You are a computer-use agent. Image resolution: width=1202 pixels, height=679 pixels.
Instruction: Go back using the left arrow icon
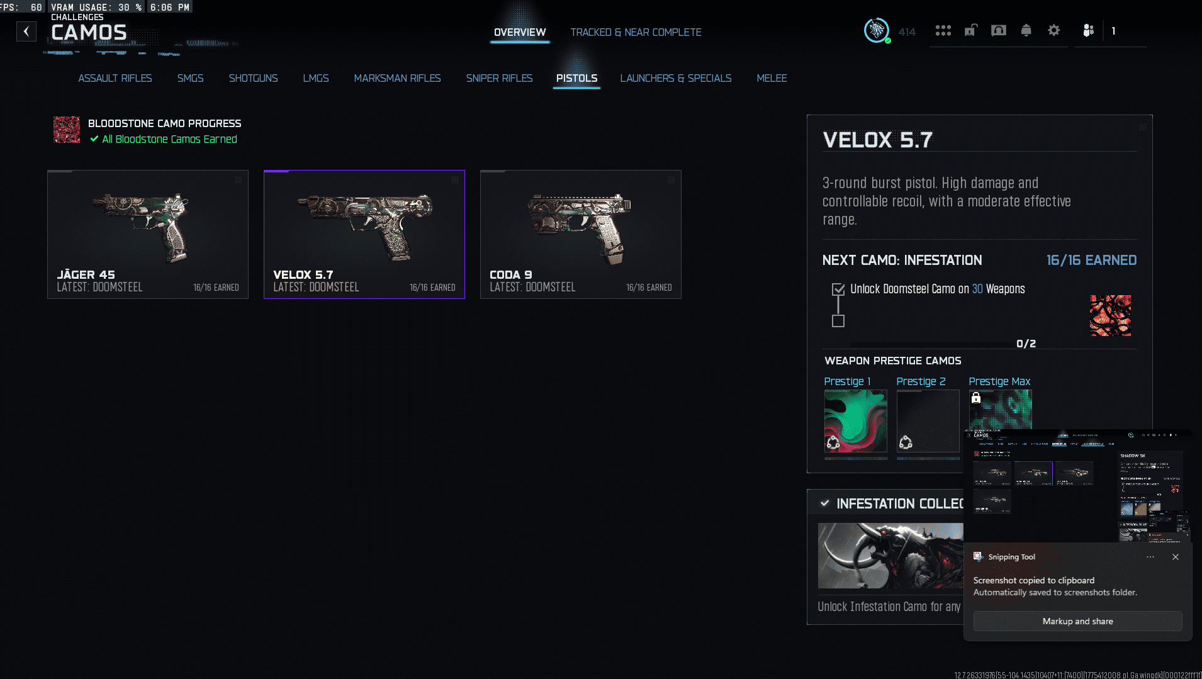coord(26,31)
